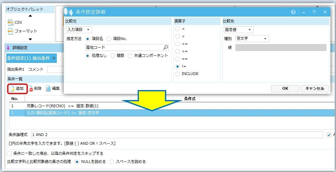Click the 詳細設定 pink arrow icon

[x=8, y=48]
